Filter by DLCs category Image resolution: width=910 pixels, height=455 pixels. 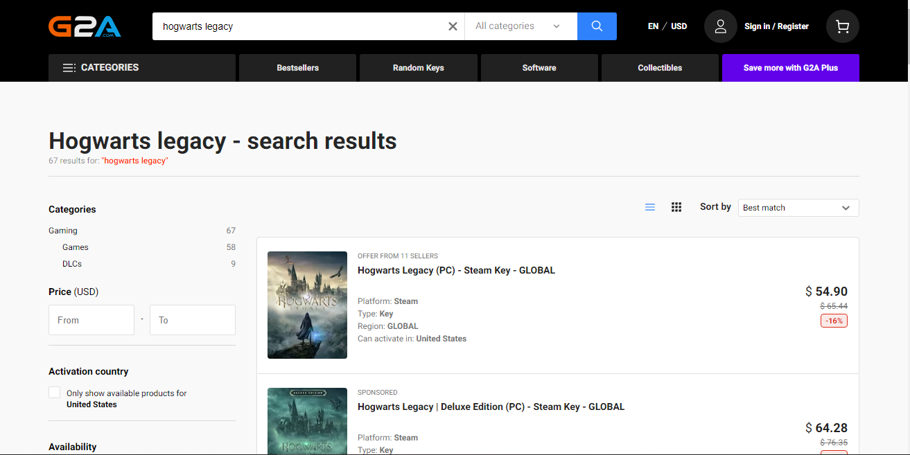[72, 264]
